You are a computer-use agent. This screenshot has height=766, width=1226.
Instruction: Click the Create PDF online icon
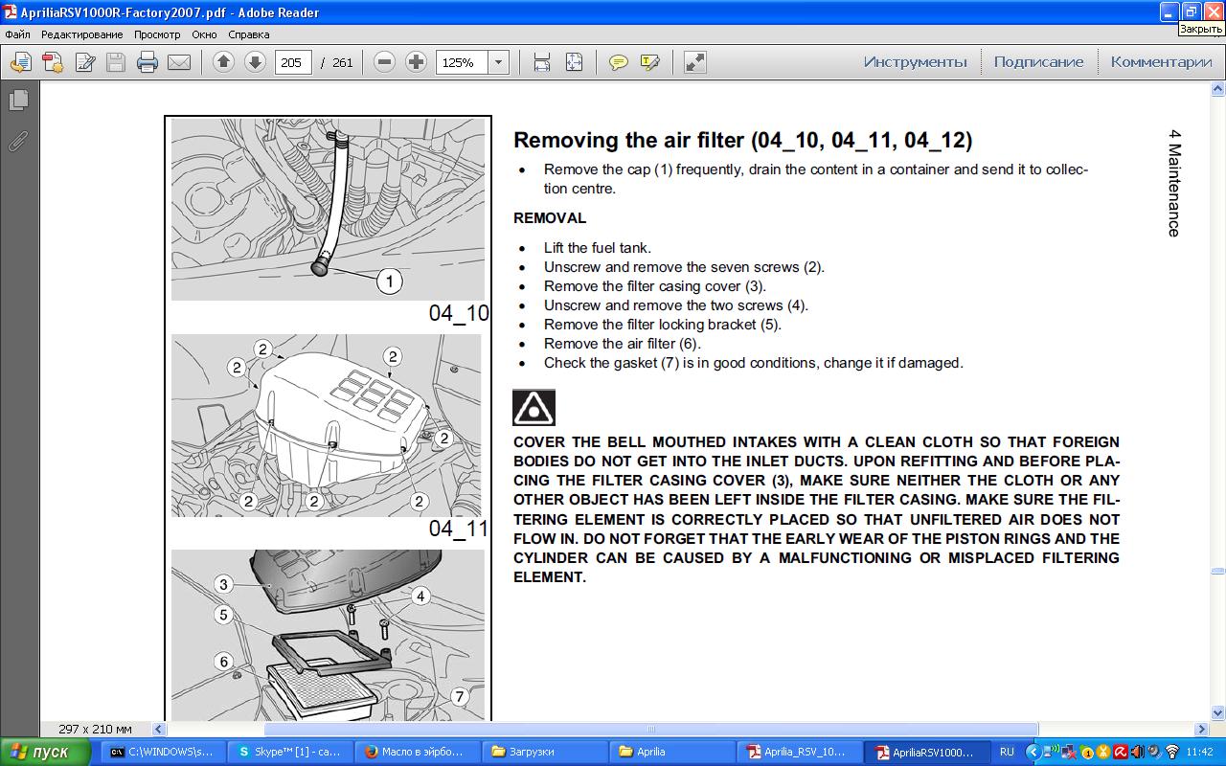[x=53, y=62]
